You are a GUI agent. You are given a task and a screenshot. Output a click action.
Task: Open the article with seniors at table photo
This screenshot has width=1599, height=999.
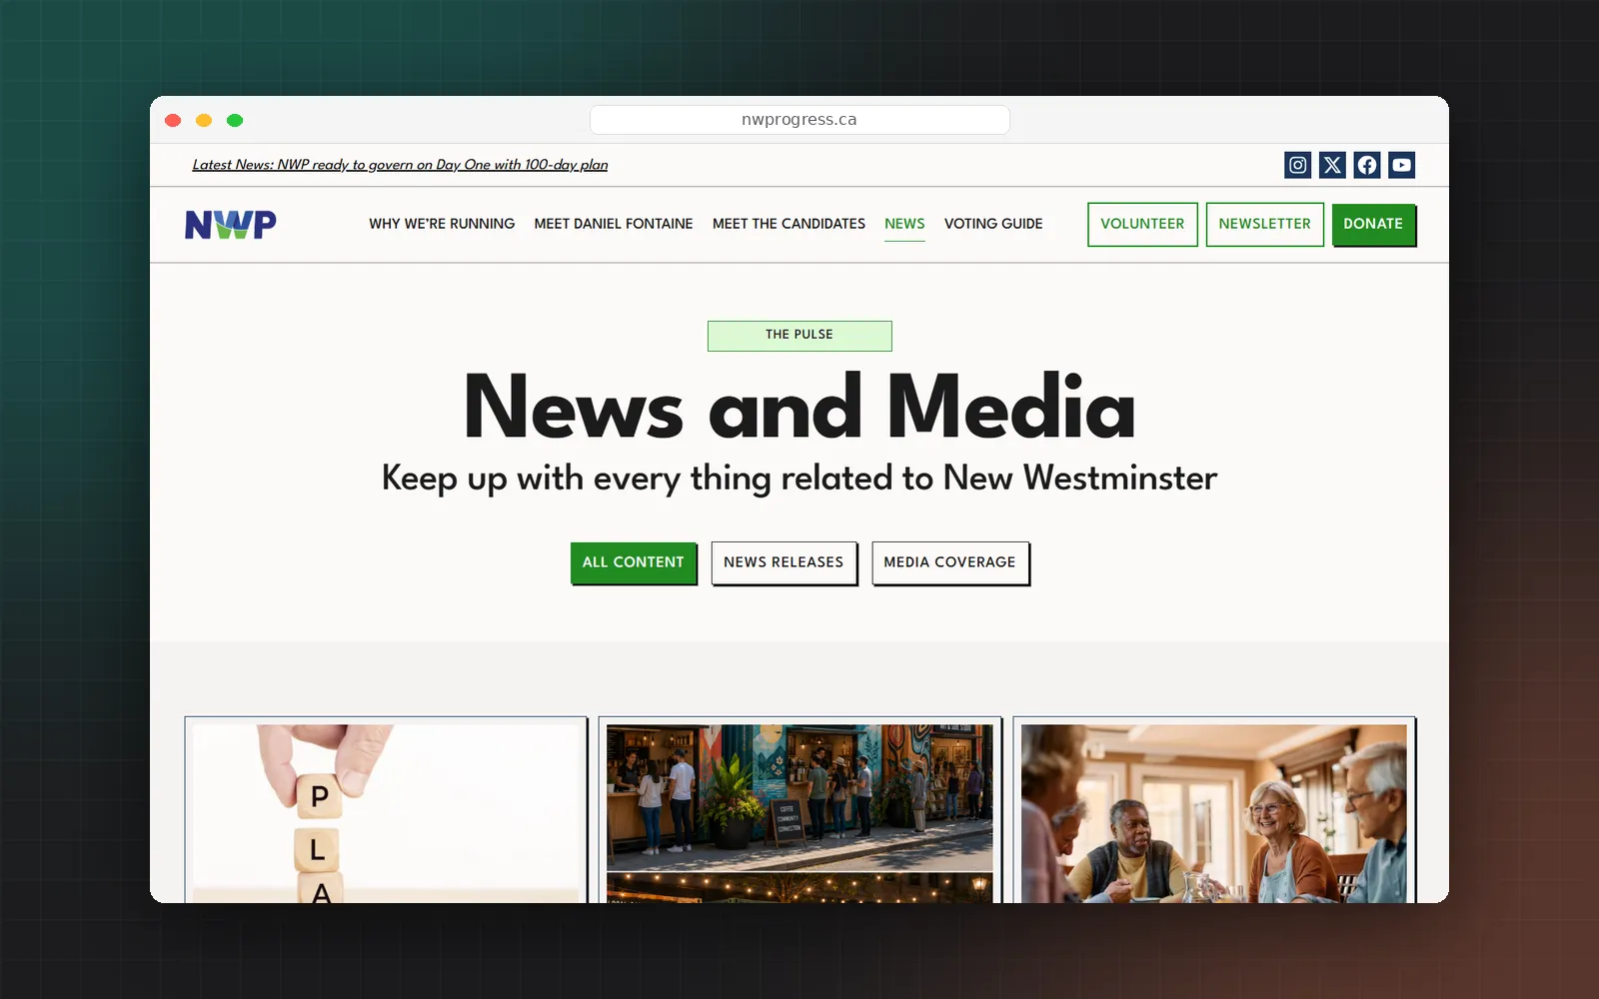[x=1214, y=812]
